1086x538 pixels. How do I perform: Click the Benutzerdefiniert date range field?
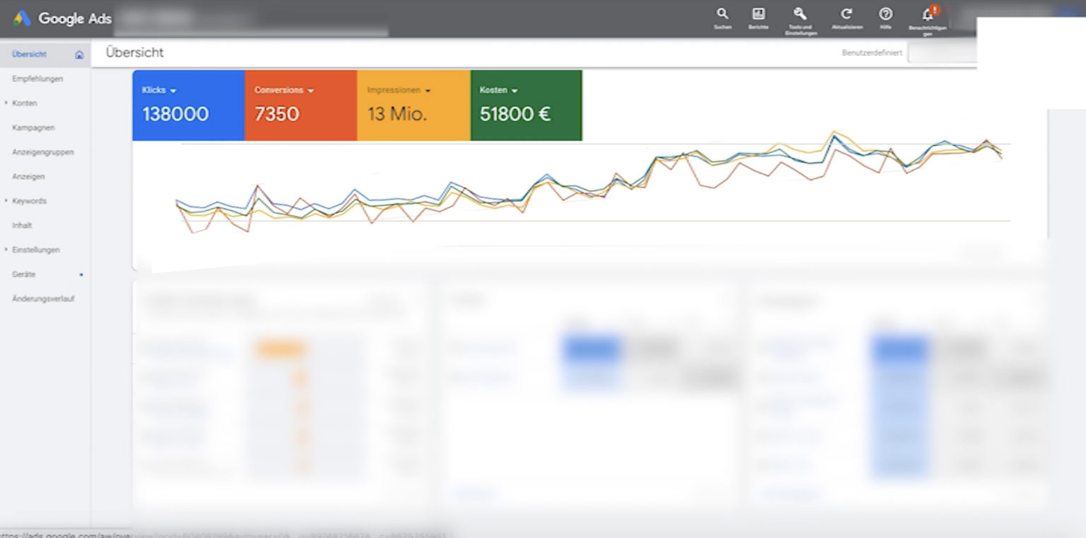pos(942,53)
